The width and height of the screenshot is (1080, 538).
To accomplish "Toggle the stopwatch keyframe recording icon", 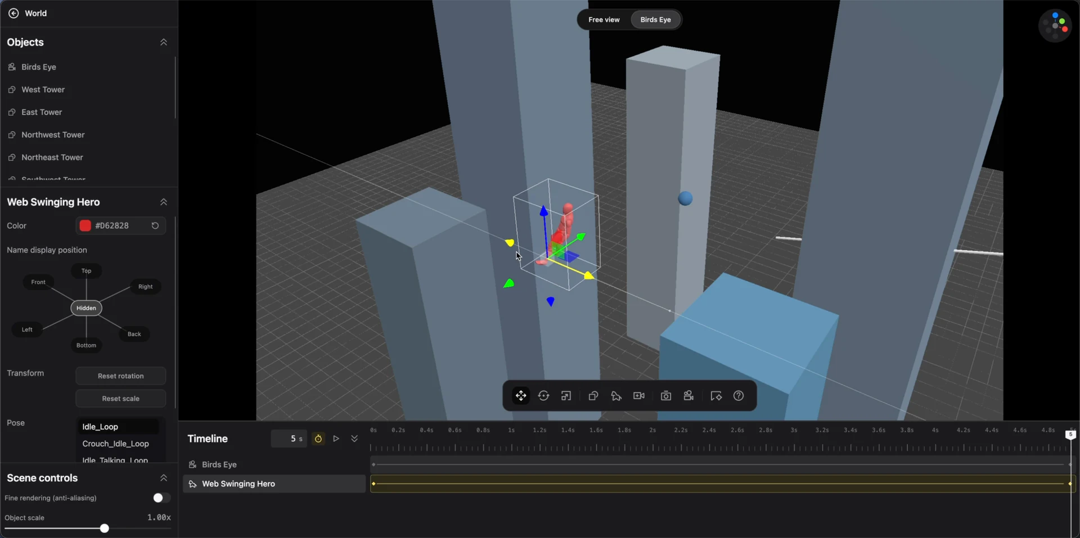I will [x=318, y=438].
